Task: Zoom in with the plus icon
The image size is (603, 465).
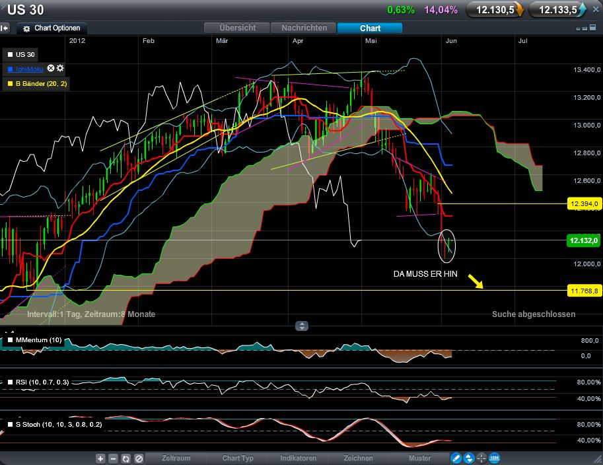Action: [100, 458]
